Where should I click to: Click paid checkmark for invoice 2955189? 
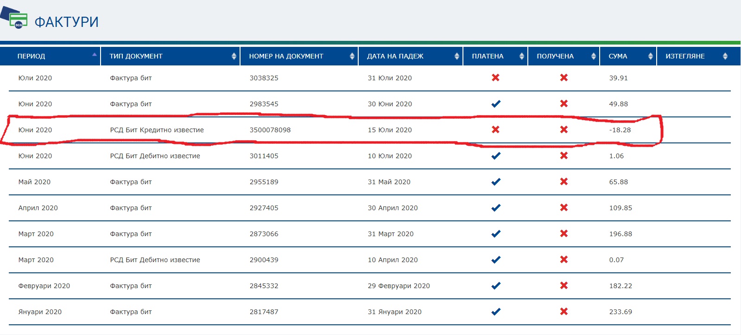495,182
